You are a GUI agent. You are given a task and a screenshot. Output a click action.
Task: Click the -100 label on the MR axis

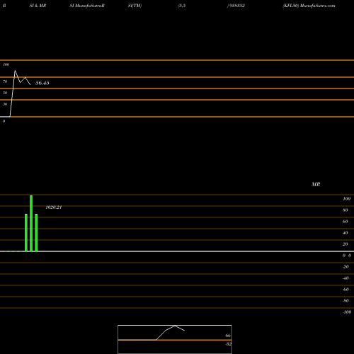(347, 312)
